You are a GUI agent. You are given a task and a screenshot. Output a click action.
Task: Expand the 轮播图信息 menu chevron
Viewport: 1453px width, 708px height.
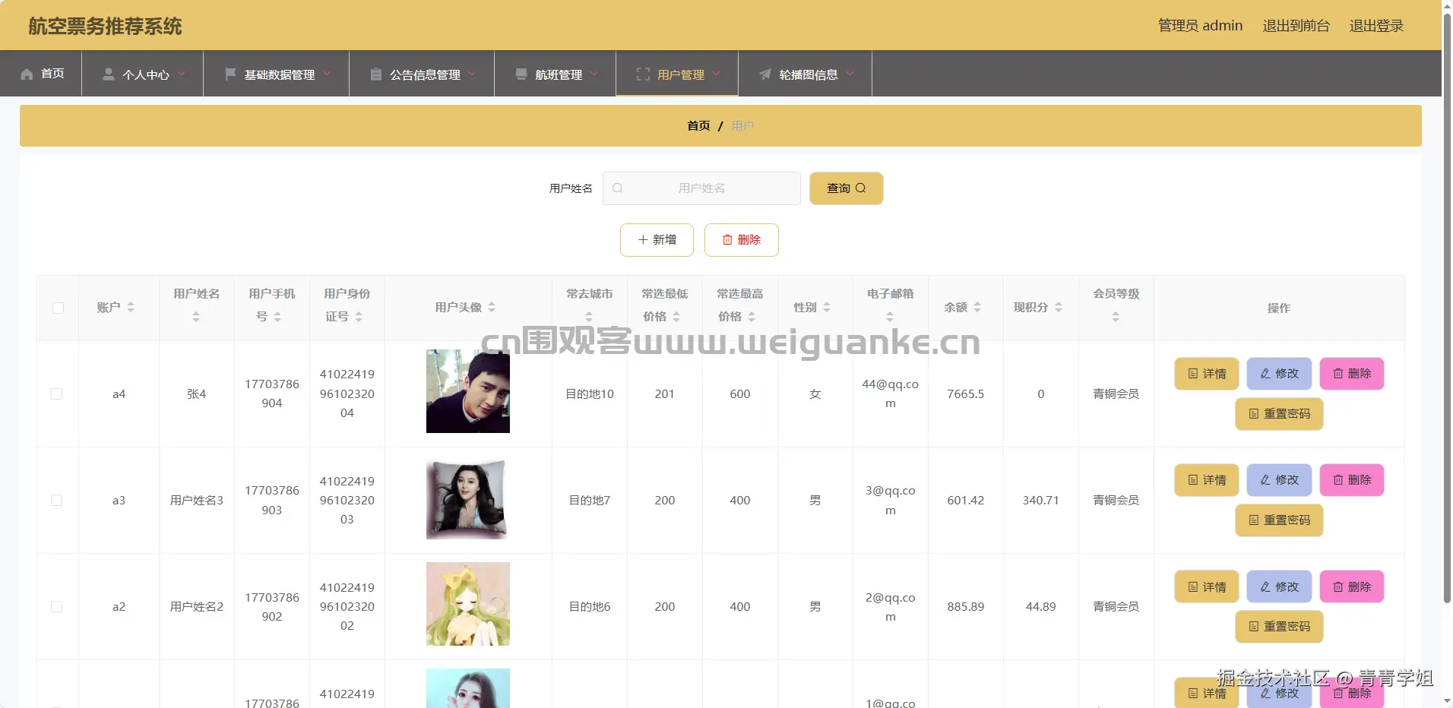tap(850, 74)
